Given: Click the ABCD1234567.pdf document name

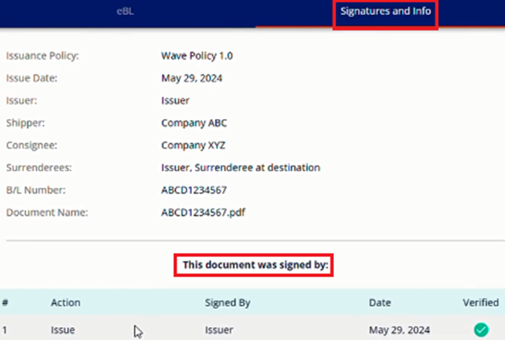Looking at the screenshot, I should coord(203,212).
